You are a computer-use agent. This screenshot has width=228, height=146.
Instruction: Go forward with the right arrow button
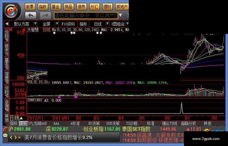point(45,15)
